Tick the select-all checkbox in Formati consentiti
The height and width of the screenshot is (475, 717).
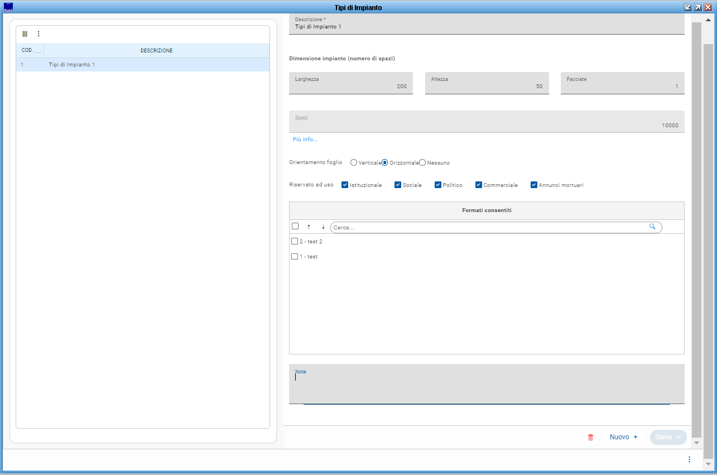295,227
